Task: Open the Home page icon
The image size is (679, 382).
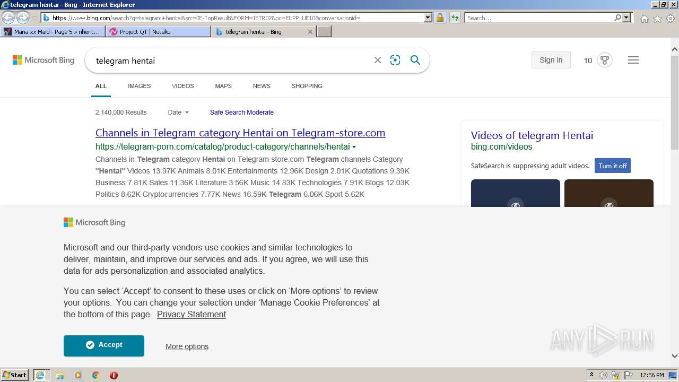Action: pos(644,19)
